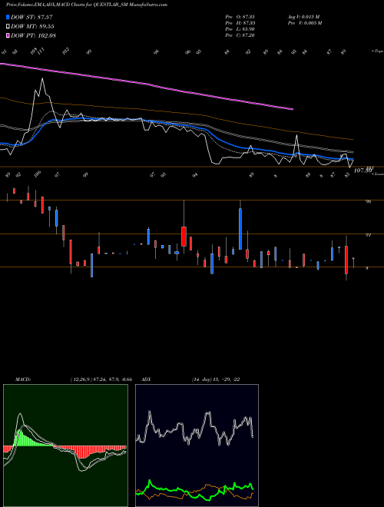
Task: Click the chart title mentioning QUESTLAB_SM
Action: [x=87, y=5]
